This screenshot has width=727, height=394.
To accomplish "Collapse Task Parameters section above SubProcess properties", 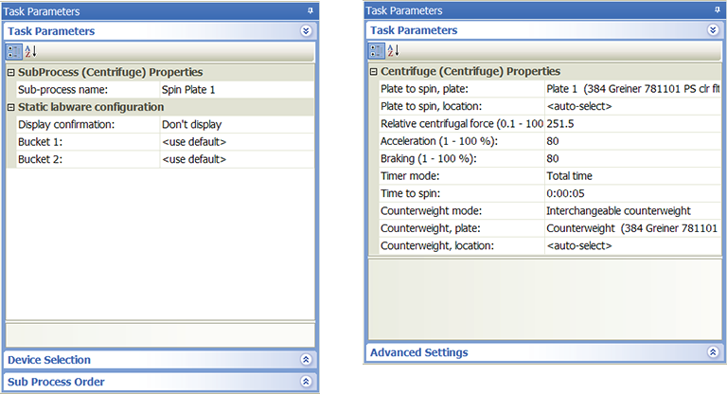I will (x=306, y=31).
